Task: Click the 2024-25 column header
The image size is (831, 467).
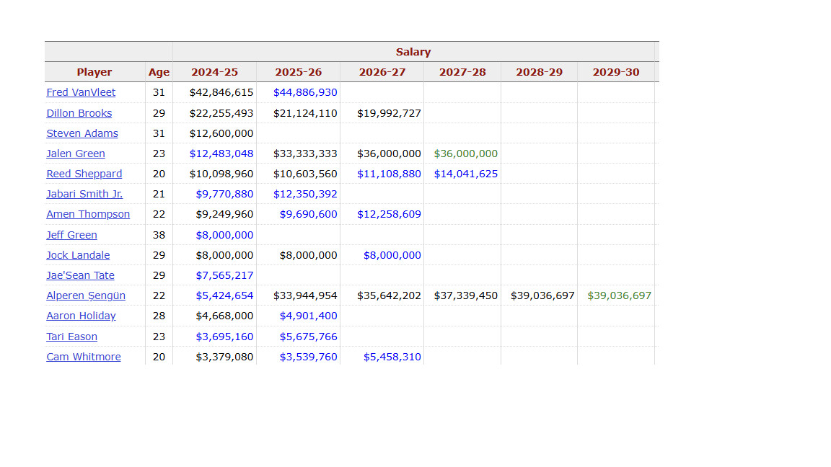Action: pos(215,72)
